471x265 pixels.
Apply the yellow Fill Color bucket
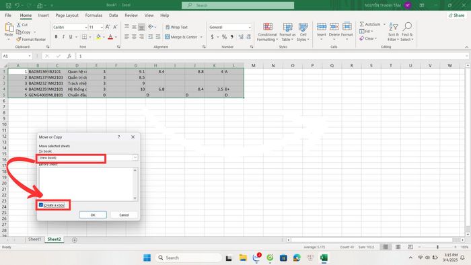coord(98,36)
